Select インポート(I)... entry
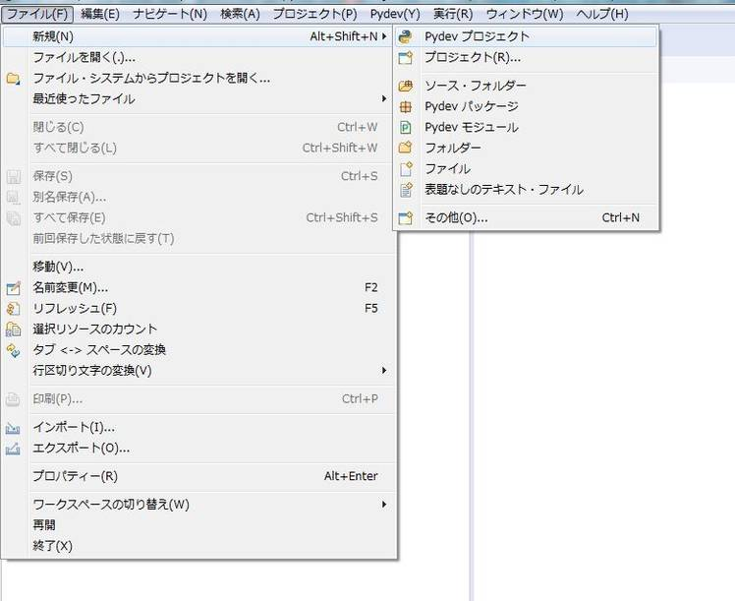 click(x=198, y=428)
